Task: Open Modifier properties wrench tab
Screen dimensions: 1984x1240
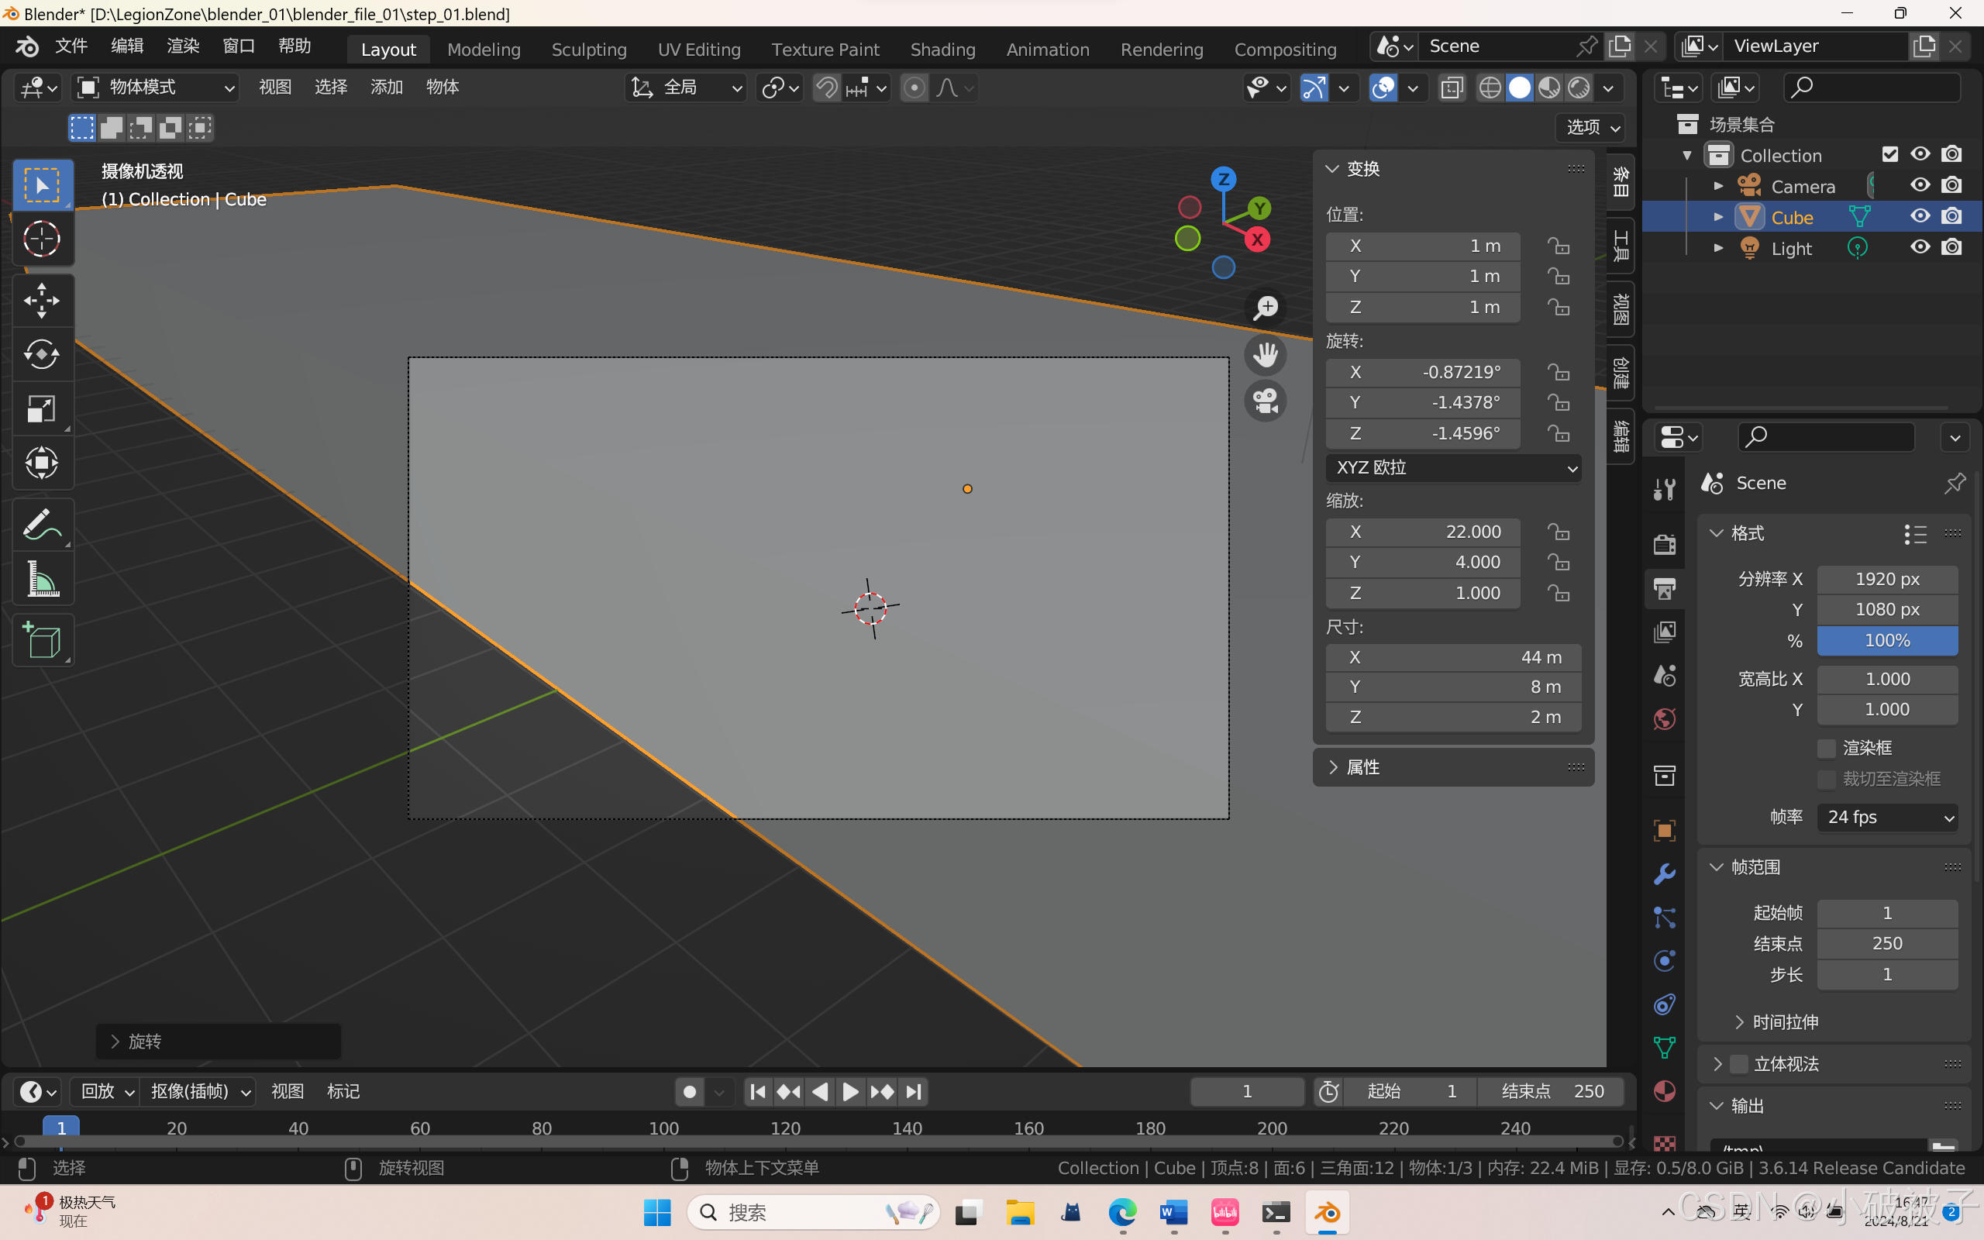Action: click(1664, 873)
